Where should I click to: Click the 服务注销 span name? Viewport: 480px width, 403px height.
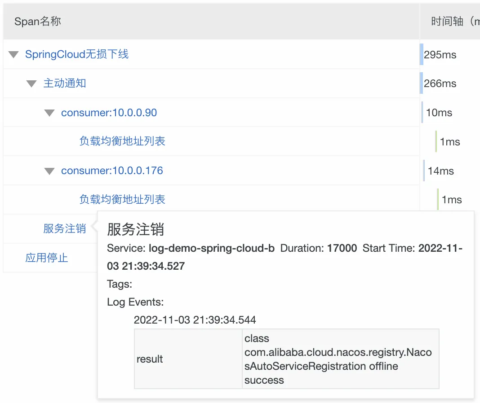coord(65,228)
